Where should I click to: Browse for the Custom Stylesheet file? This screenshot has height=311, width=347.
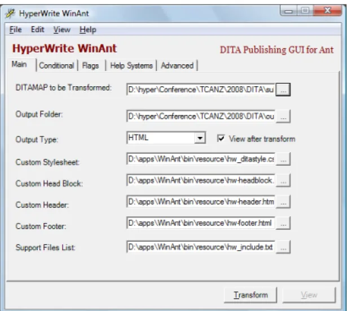pyautogui.click(x=283, y=159)
